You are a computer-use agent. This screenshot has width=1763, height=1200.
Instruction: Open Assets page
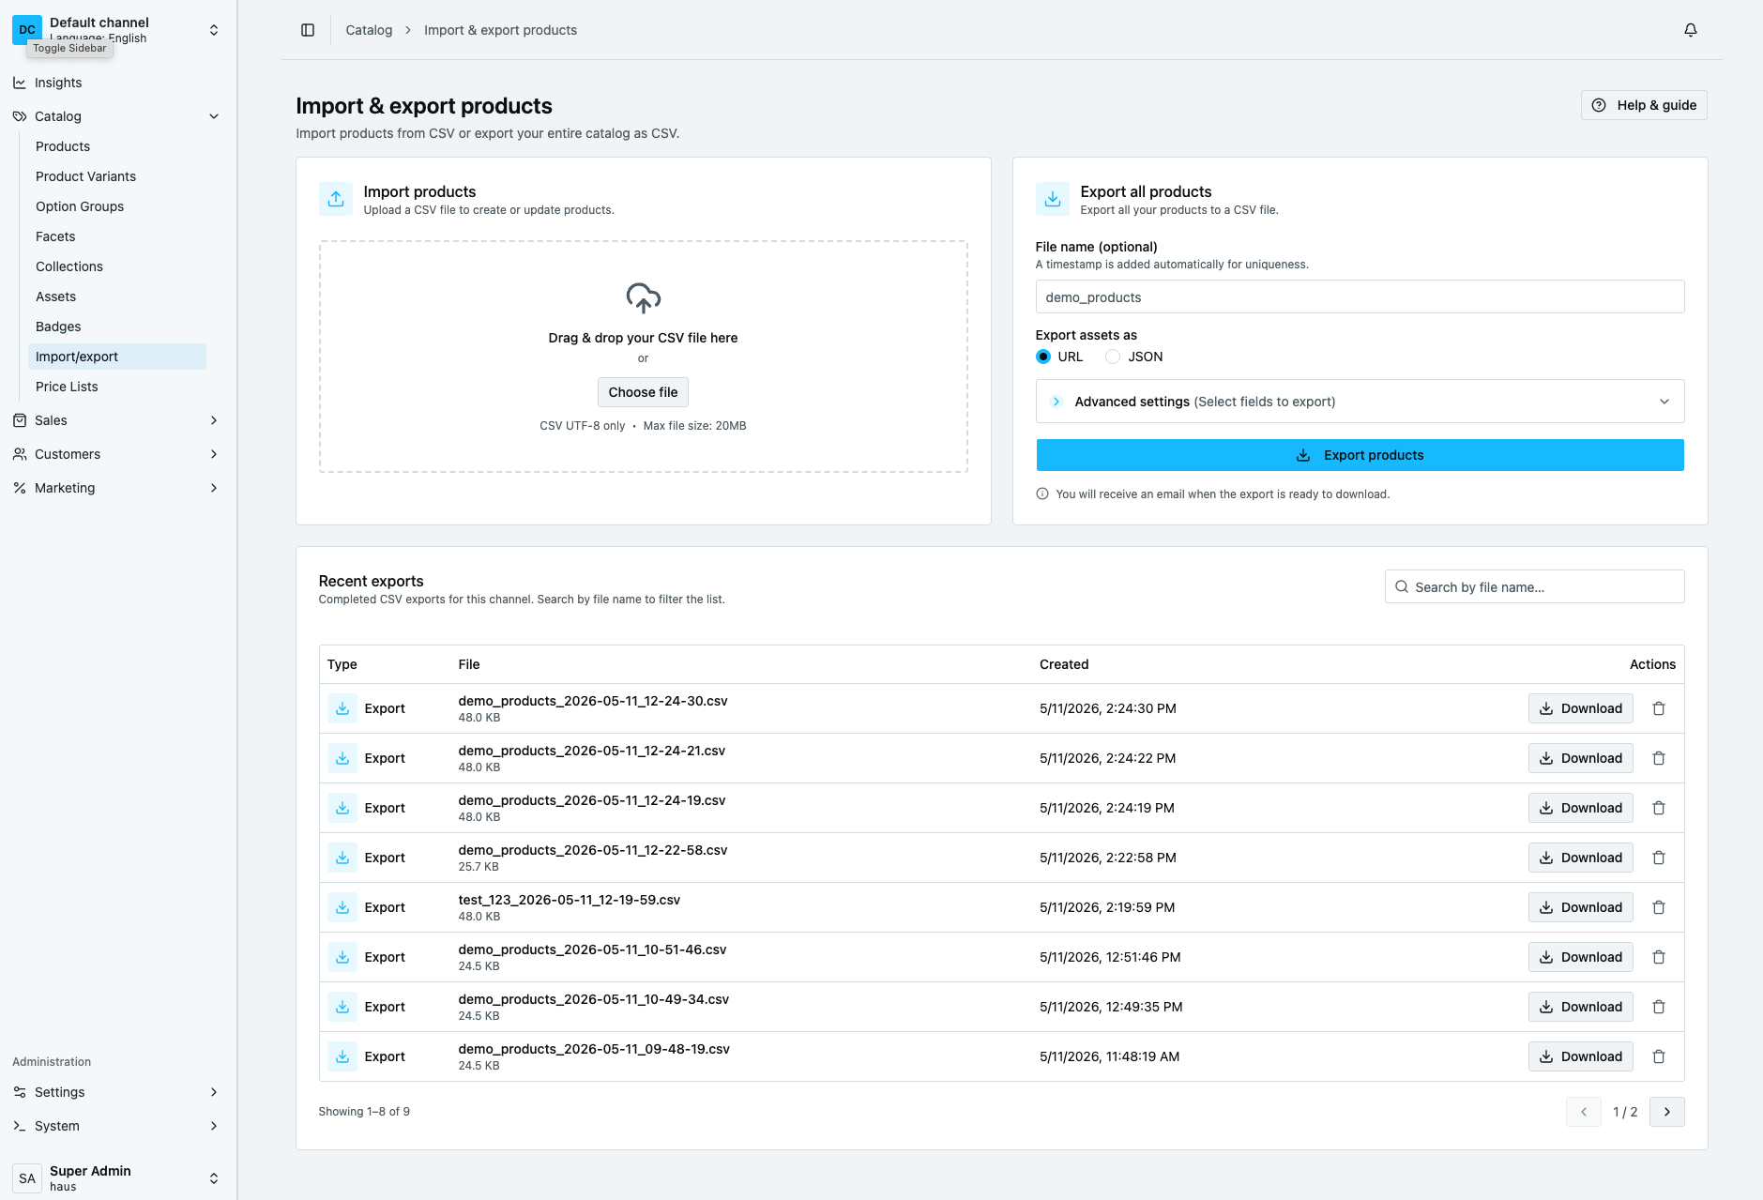(55, 296)
